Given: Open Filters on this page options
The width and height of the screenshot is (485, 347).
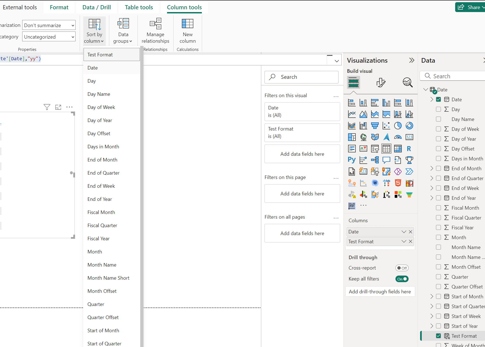Looking at the screenshot, I should (x=336, y=178).
